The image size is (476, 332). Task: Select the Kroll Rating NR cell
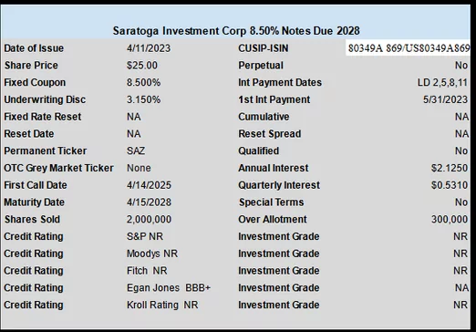tap(162, 305)
